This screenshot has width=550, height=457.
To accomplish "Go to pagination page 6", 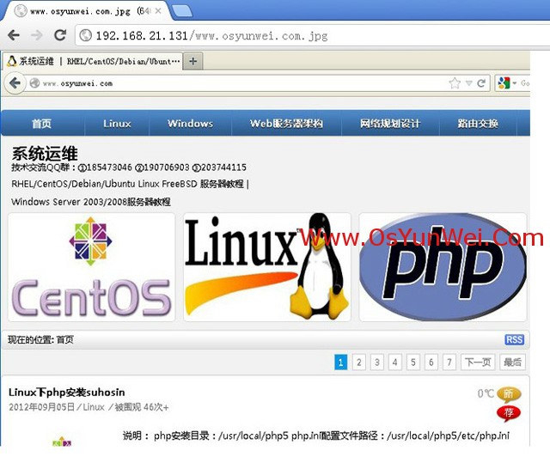I will 431,362.
